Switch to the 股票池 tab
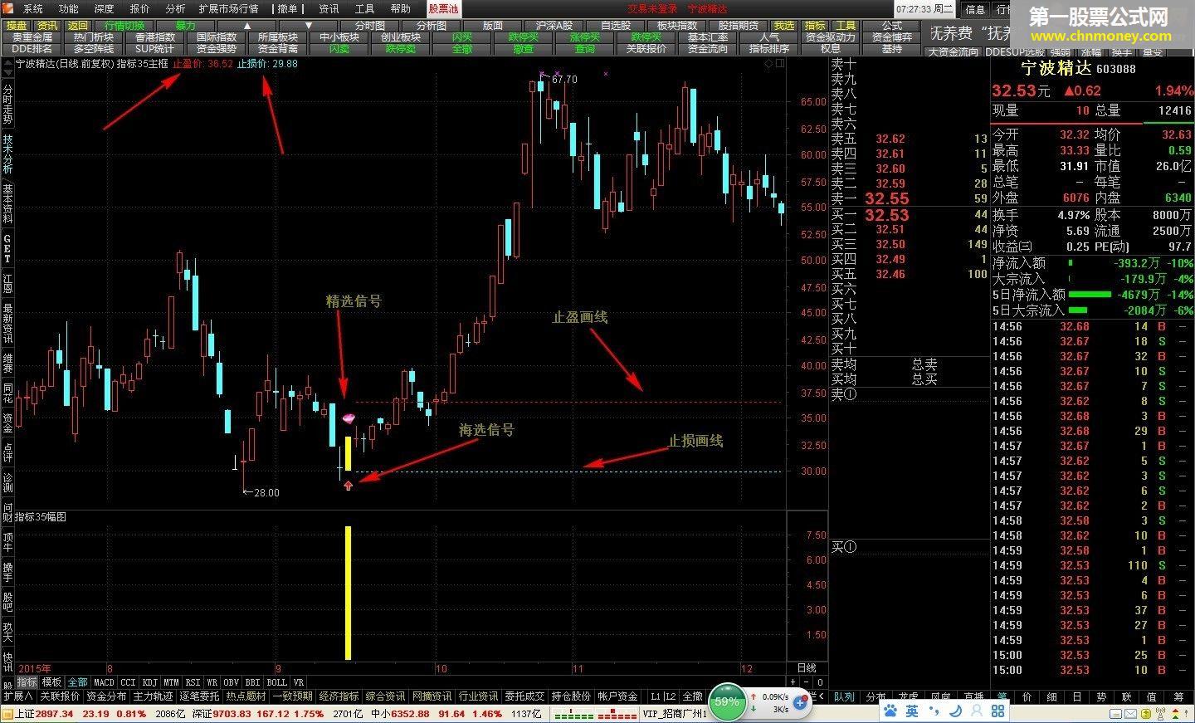1195x723 pixels. pos(443,9)
